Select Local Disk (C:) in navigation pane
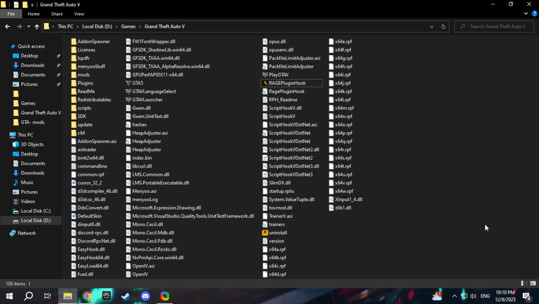Viewport: 539px width, 304px height. (36, 211)
